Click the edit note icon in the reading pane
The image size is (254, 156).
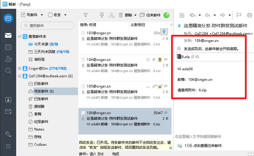point(182,15)
